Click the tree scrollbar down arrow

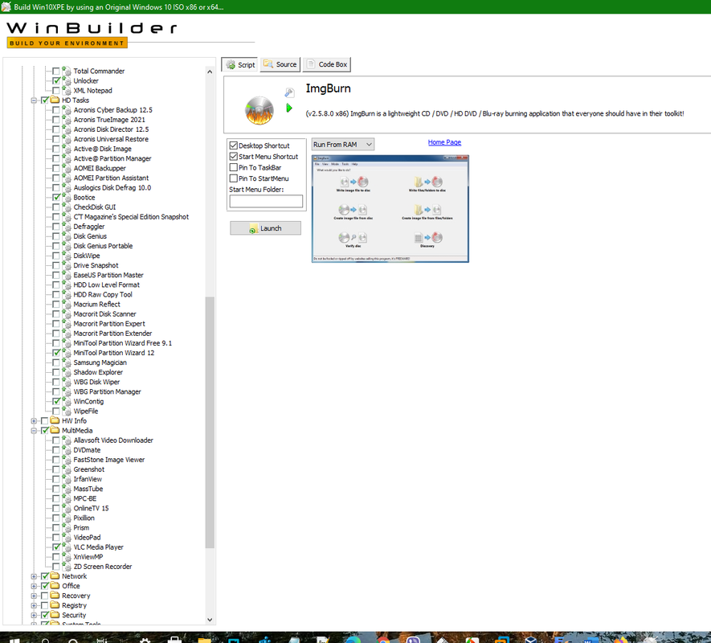point(210,620)
